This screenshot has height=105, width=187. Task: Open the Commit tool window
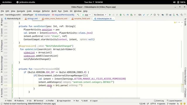click(x=2, y=32)
